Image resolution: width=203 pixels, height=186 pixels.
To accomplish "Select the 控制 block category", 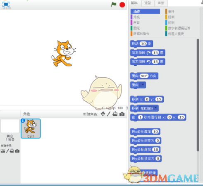I will point(170,17).
